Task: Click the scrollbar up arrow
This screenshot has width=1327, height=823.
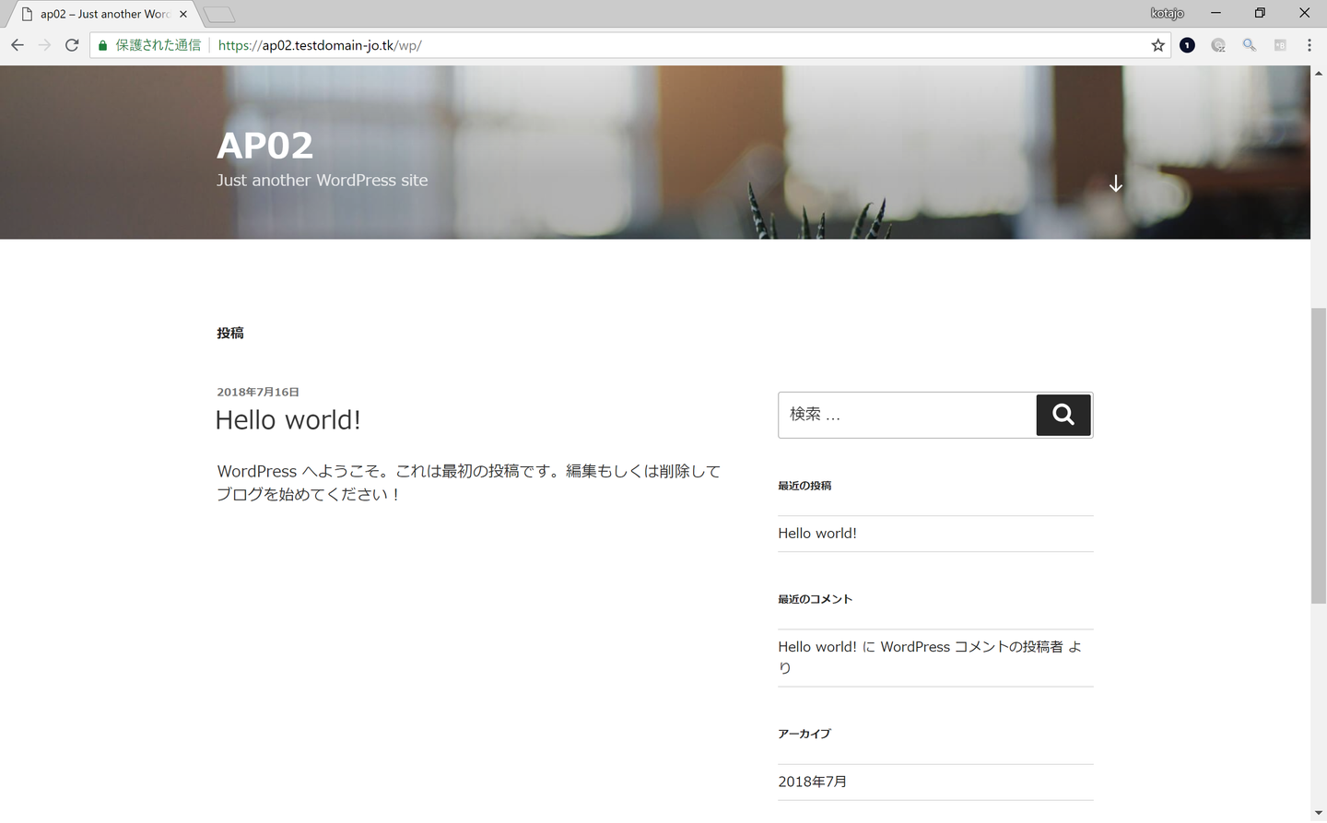Action: tap(1319, 73)
